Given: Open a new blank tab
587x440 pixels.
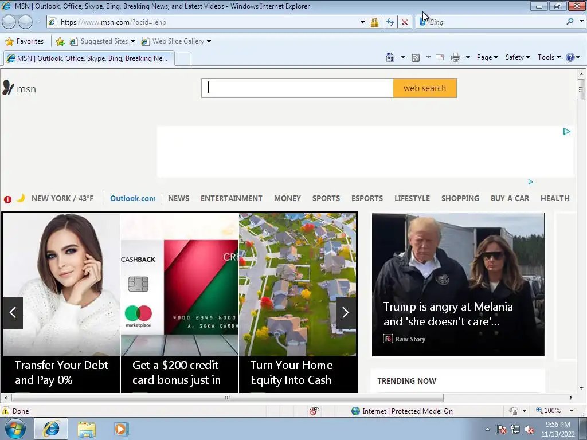Looking at the screenshot, I should (x=183, y=59).
